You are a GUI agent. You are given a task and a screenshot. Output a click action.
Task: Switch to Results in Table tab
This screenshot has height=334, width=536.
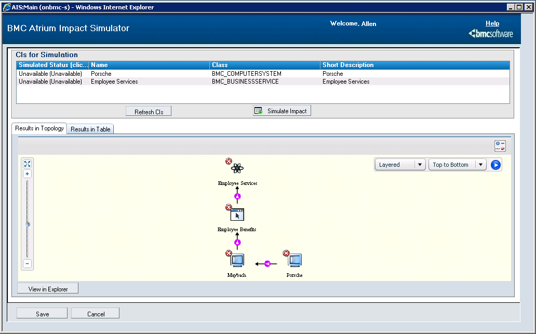tap(90, 129)
